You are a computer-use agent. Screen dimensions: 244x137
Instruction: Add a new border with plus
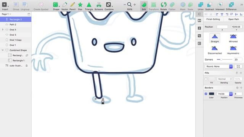coord(241,88)
